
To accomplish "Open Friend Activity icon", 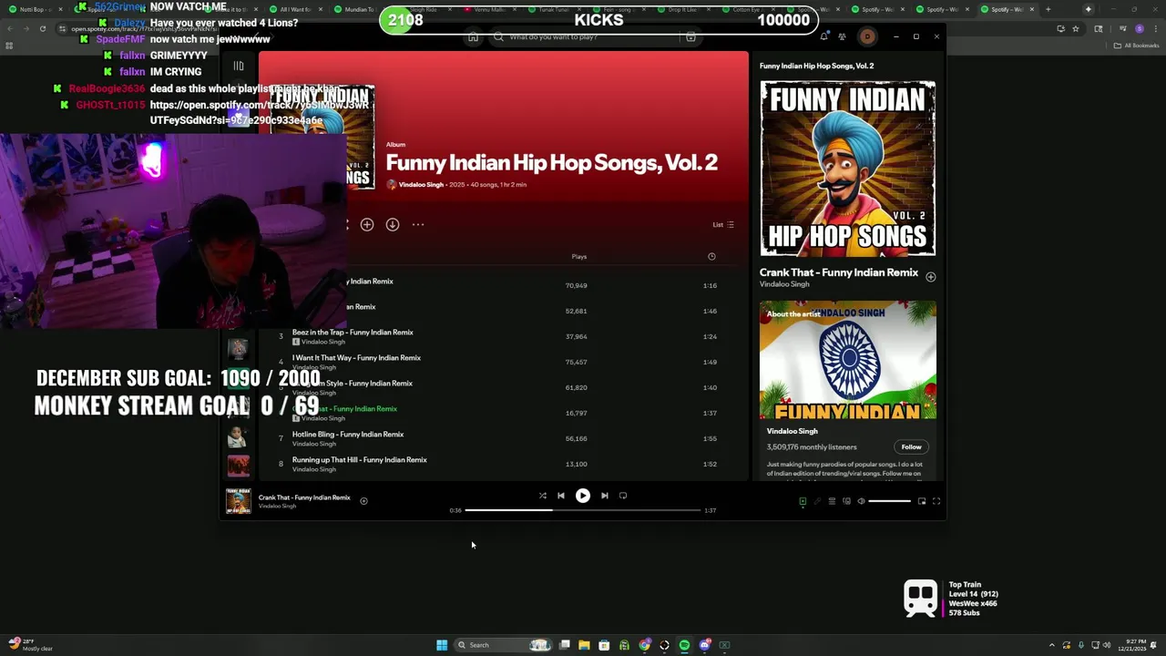I will pos(842,36).
